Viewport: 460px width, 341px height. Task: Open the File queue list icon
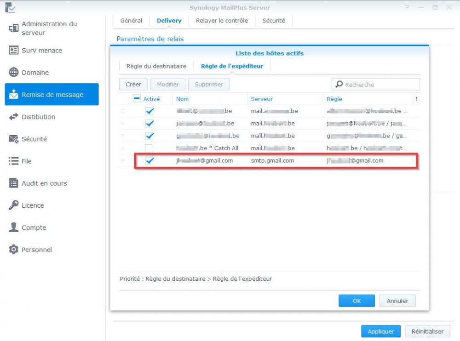[x=13, y=161]
